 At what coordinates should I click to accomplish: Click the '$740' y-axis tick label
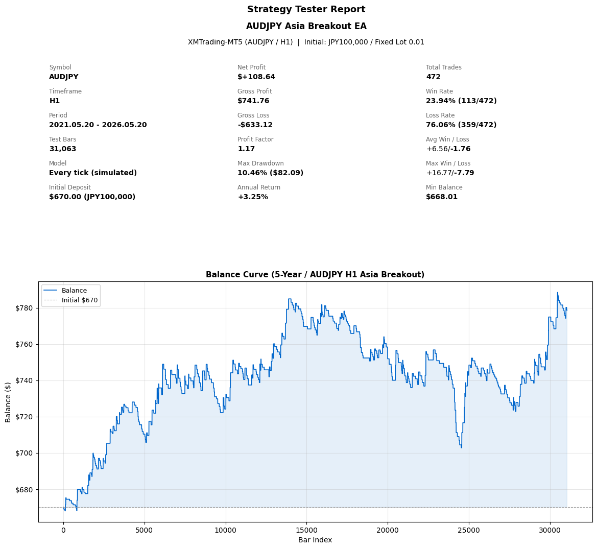(25, 380)
